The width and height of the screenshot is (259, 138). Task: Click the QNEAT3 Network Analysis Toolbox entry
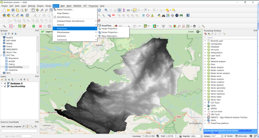(x=229, y=118)
